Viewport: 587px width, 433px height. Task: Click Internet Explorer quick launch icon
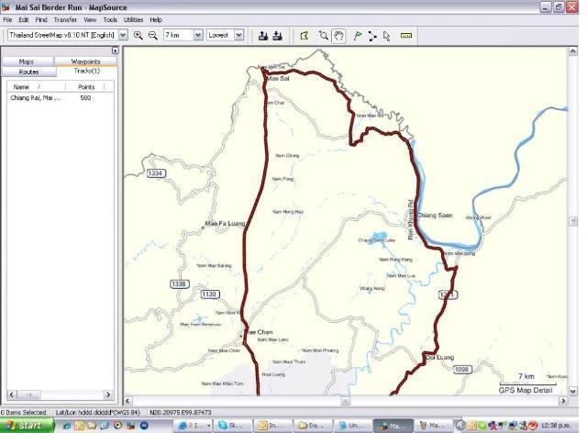point(67,426)
